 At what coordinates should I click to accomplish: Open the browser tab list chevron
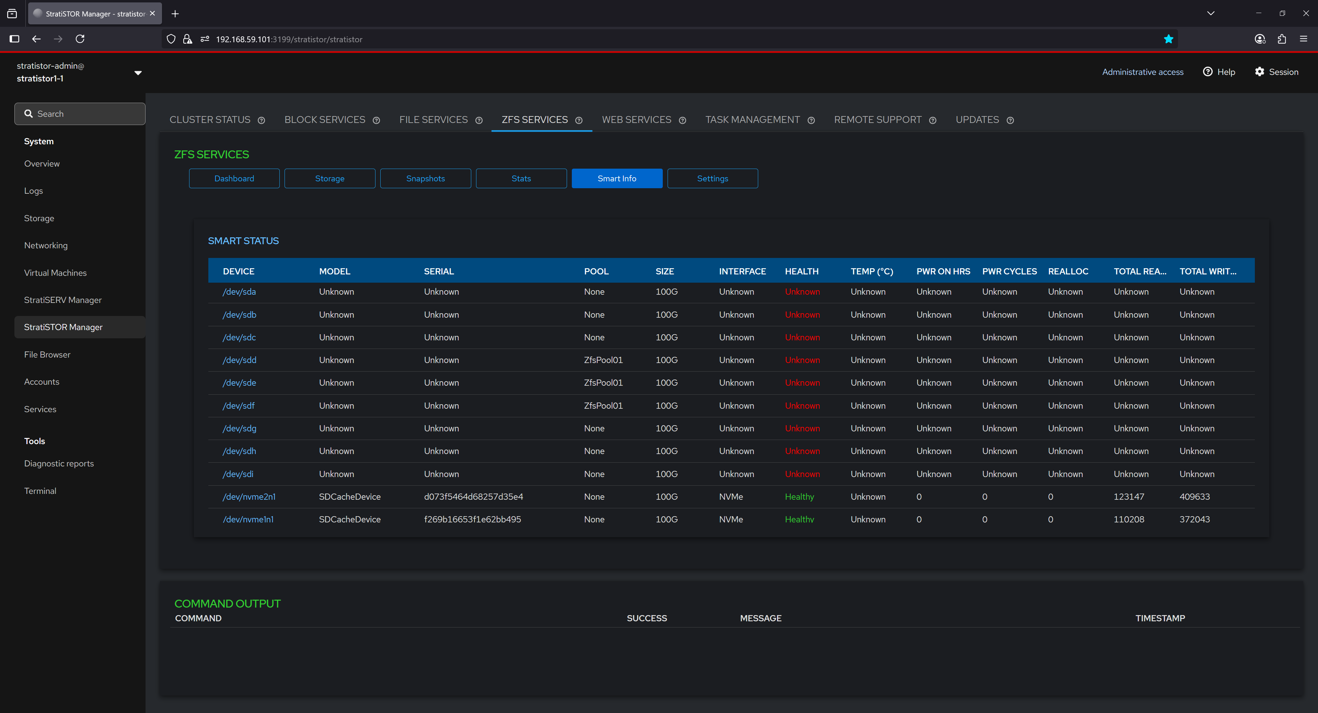click(1211, 13)
